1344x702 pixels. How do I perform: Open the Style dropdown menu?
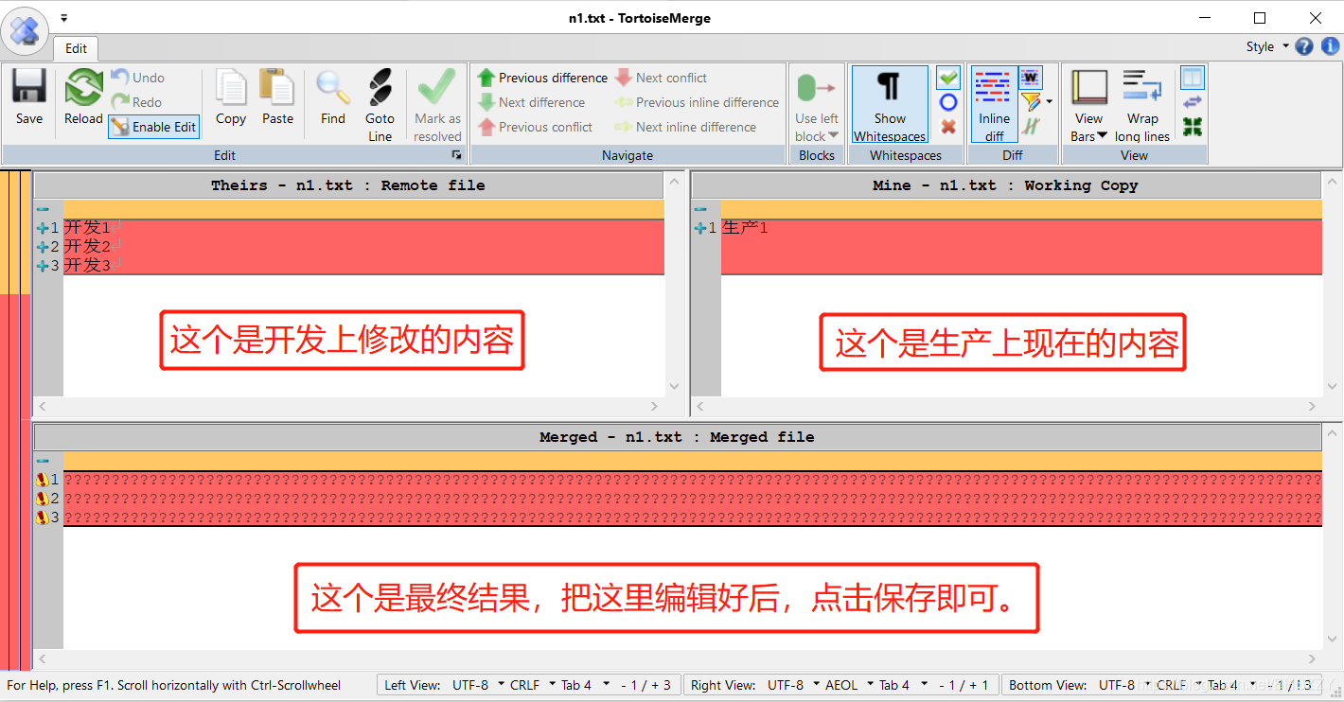(1267, 46)
